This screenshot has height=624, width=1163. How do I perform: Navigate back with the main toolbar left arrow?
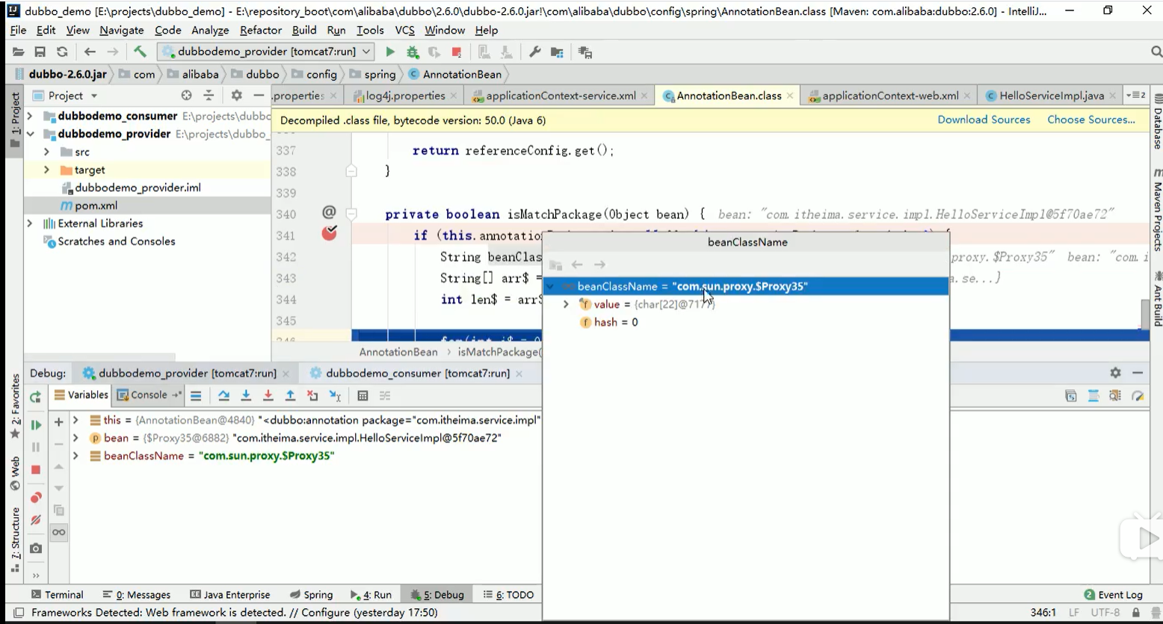tap(90, 52)
